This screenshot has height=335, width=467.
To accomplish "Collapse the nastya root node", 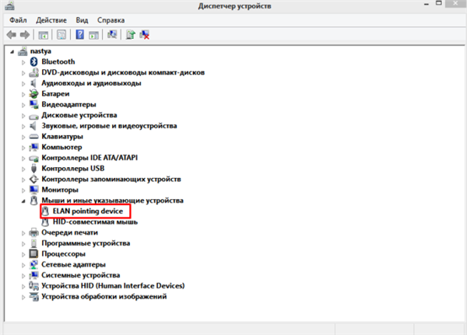I will click(12, 52).
